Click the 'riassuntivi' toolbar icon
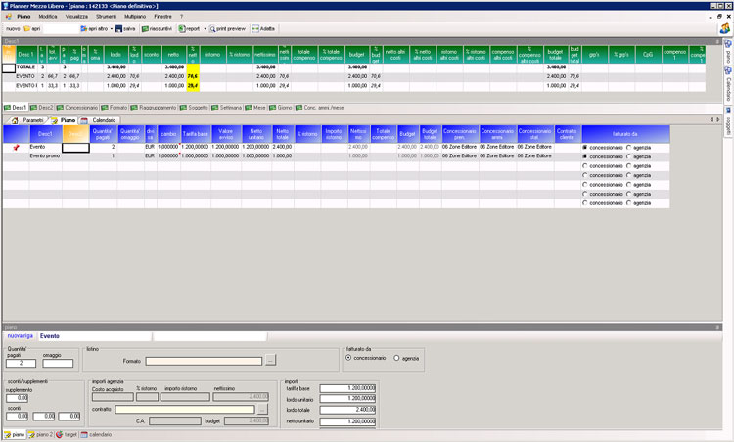734x442 pixels. 146,28
